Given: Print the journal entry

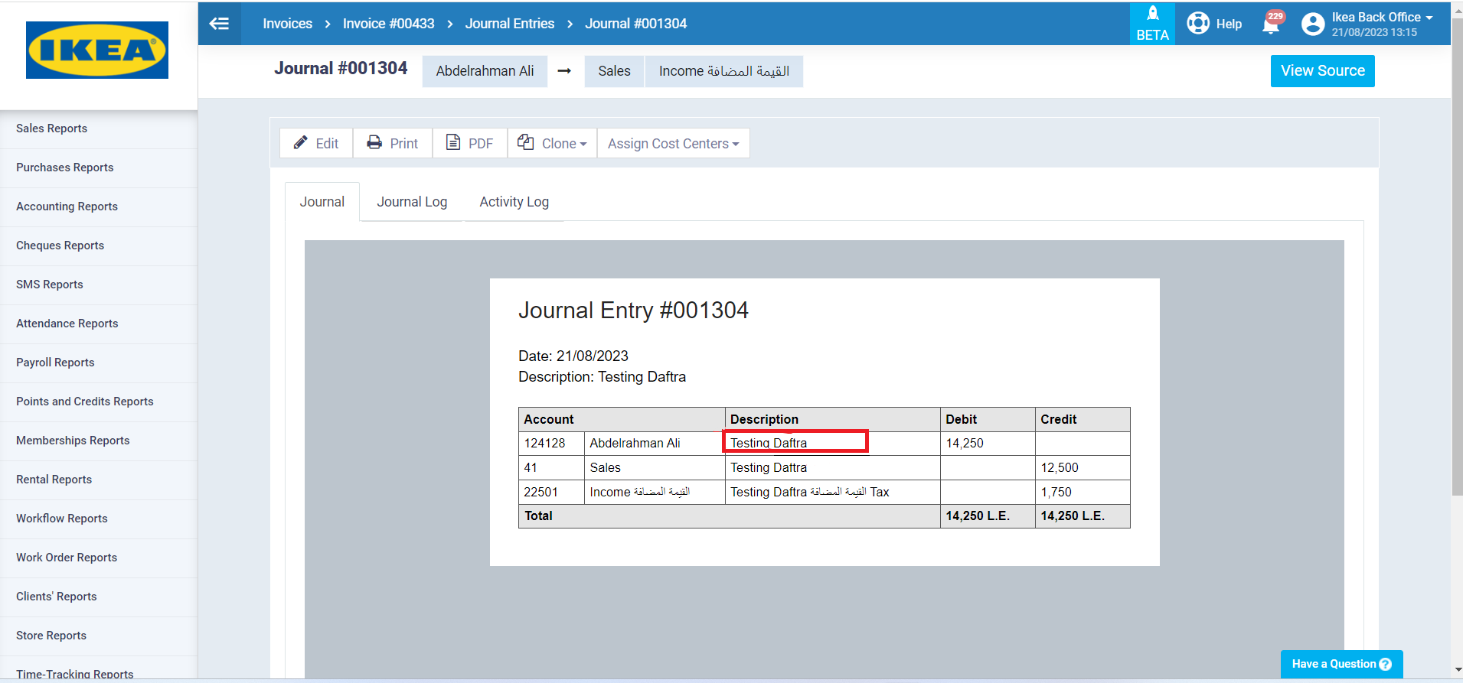Looking at the screenshot, I should [393, 143].
